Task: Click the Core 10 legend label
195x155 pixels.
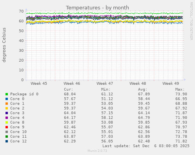Action: click(18, 132)
